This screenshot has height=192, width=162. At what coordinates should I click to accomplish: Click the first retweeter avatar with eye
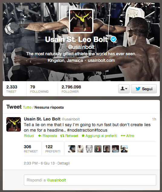point(72,149)
